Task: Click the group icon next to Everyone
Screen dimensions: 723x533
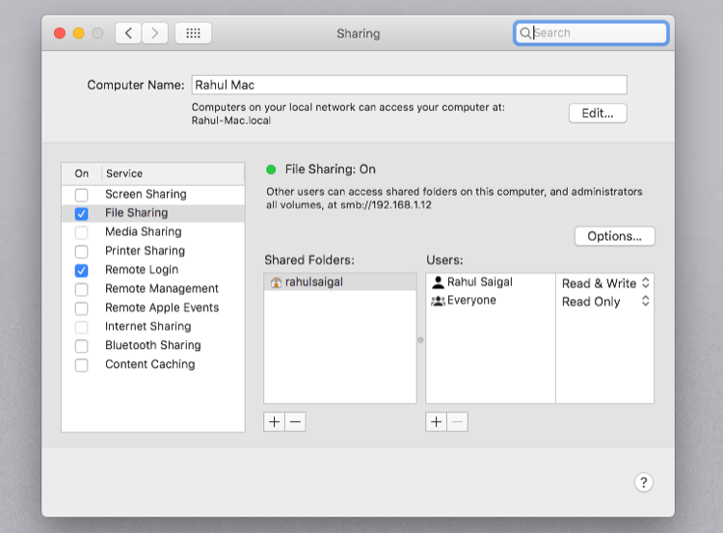Action: pyautogui.click(x=438, y=301)
